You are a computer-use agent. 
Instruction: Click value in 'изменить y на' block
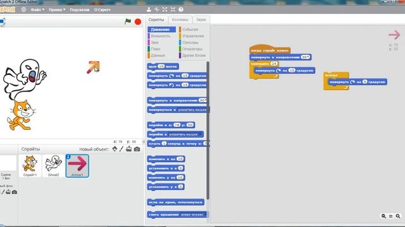pos(180,178)
